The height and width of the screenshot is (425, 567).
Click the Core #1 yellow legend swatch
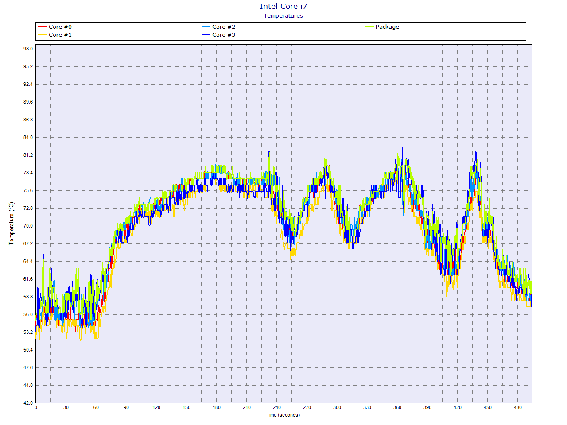(x=42, y=35)
